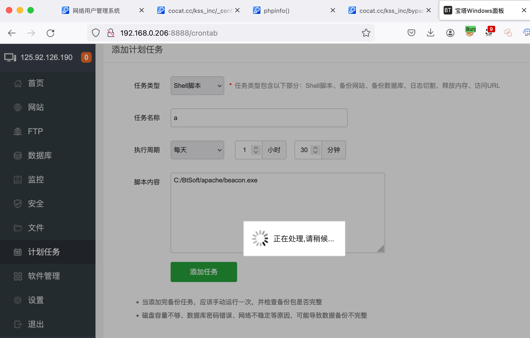Click the Burp extension icon in toolbar
This screenshot has width=530, height=338.
click(470, 32)
